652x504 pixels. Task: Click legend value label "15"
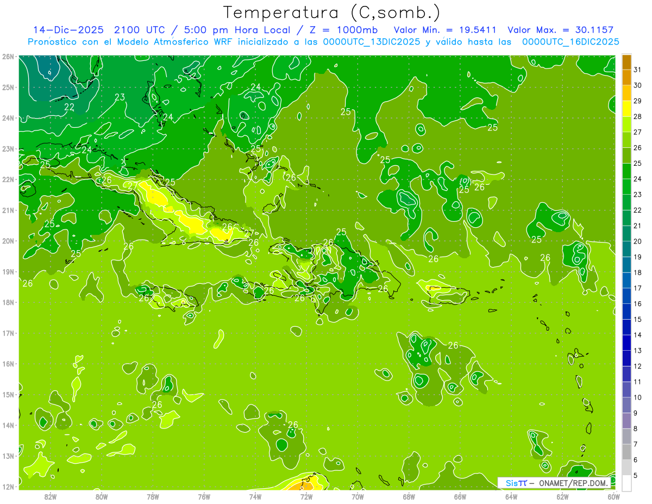click(x=638, y=319)
